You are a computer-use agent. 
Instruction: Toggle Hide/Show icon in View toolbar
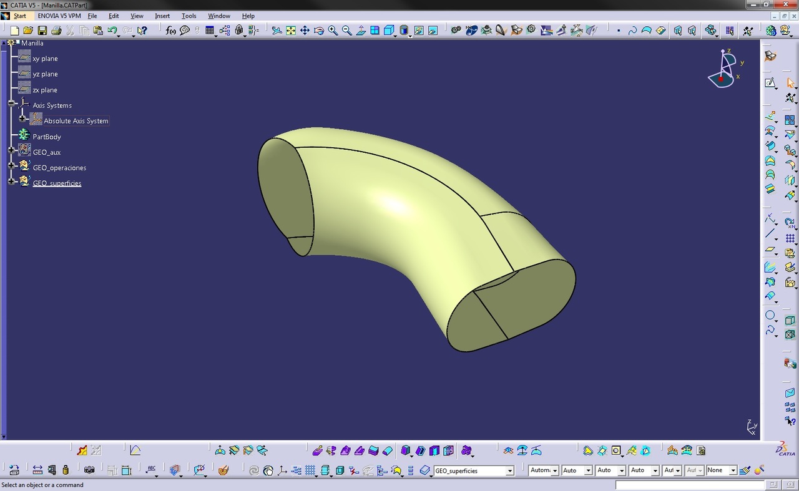tap(419, 30)
